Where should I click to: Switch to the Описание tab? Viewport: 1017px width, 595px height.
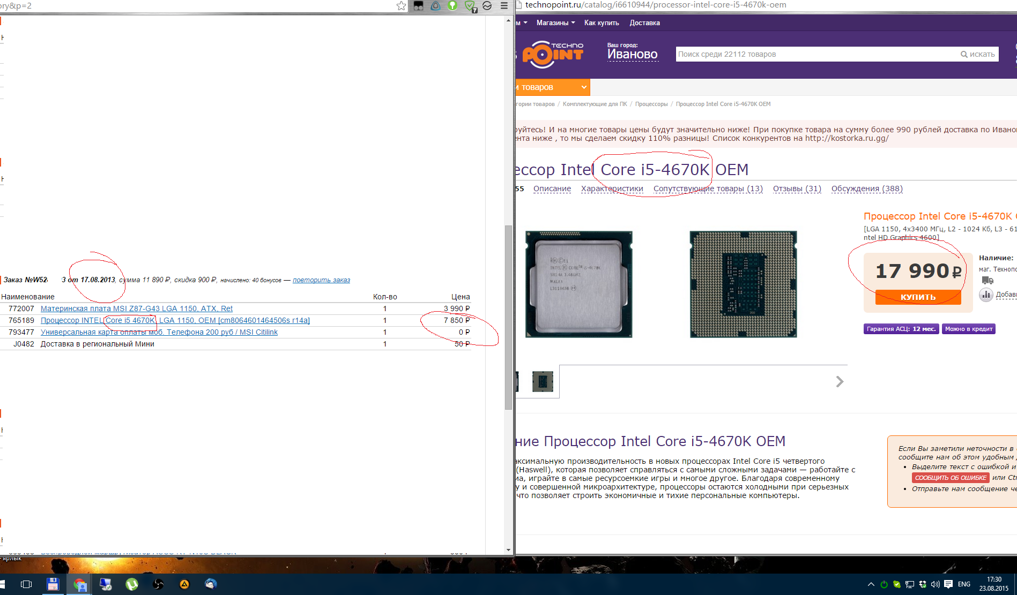tap(552, 189)
